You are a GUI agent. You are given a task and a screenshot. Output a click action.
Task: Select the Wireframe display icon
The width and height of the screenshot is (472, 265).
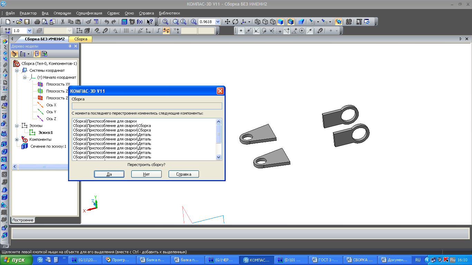(x=257, y=22)
